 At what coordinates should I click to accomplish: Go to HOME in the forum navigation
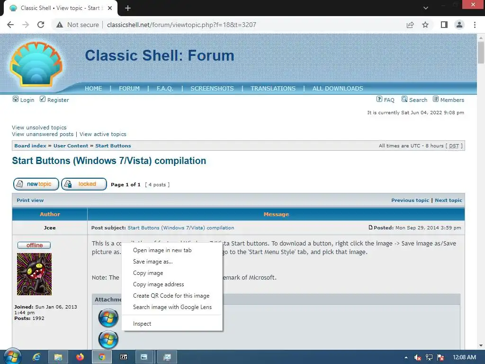pos(93,89)
